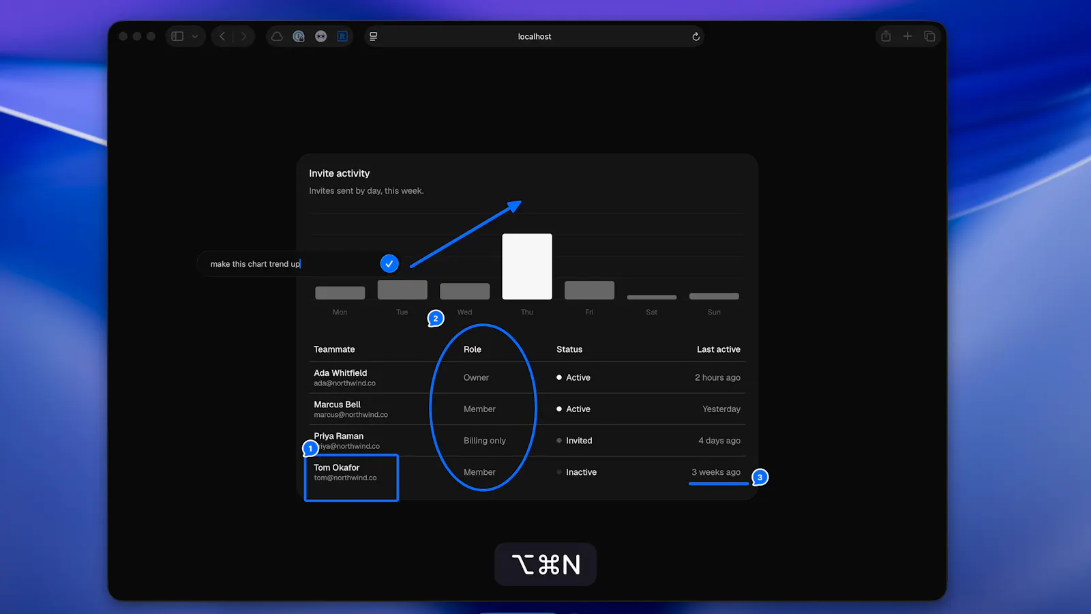Open the page reader menu icon in address bar
Image resolution: width=1091 pixels, height=614 pixels.
(373, 36)
